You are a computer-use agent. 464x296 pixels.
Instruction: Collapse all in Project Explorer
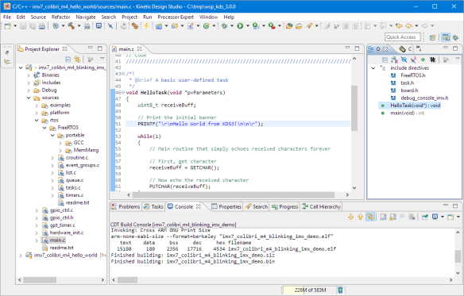click(x=68, y=60)
